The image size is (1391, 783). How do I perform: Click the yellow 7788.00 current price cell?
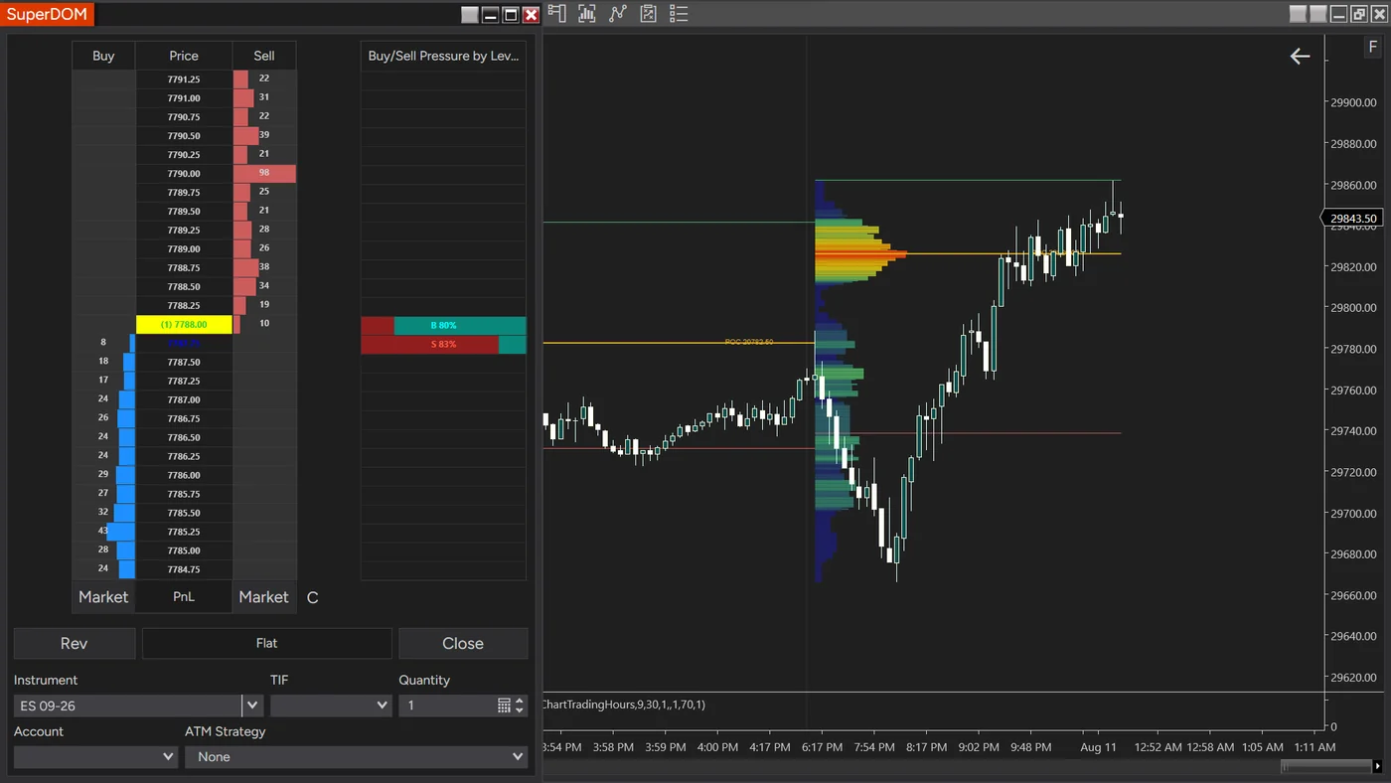coord(184,324)
